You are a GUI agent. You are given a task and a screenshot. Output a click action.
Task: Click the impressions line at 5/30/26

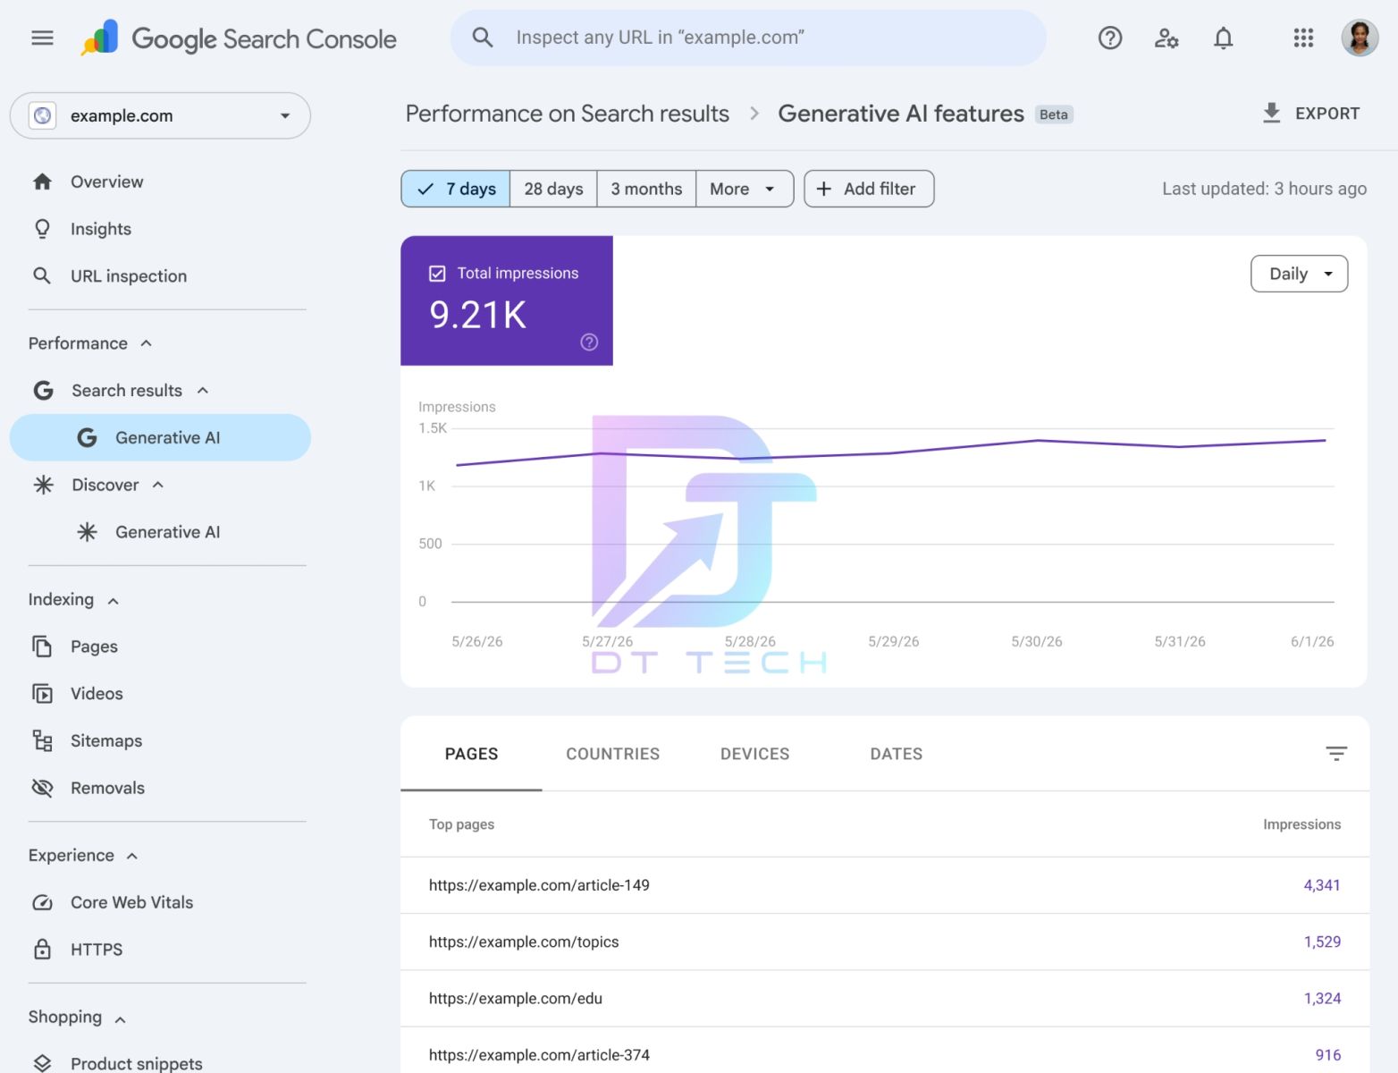[1037, 440]
